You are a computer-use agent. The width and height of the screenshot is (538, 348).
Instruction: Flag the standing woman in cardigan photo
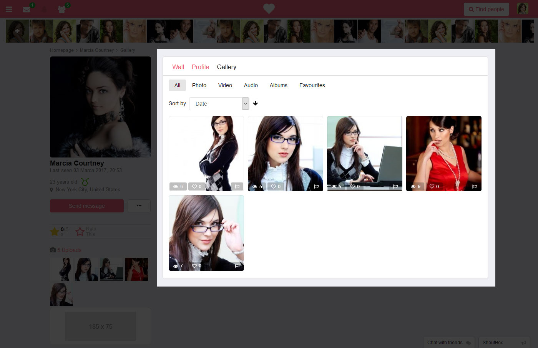(237, 186)
